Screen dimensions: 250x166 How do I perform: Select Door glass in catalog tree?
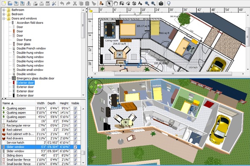(23, 44)
